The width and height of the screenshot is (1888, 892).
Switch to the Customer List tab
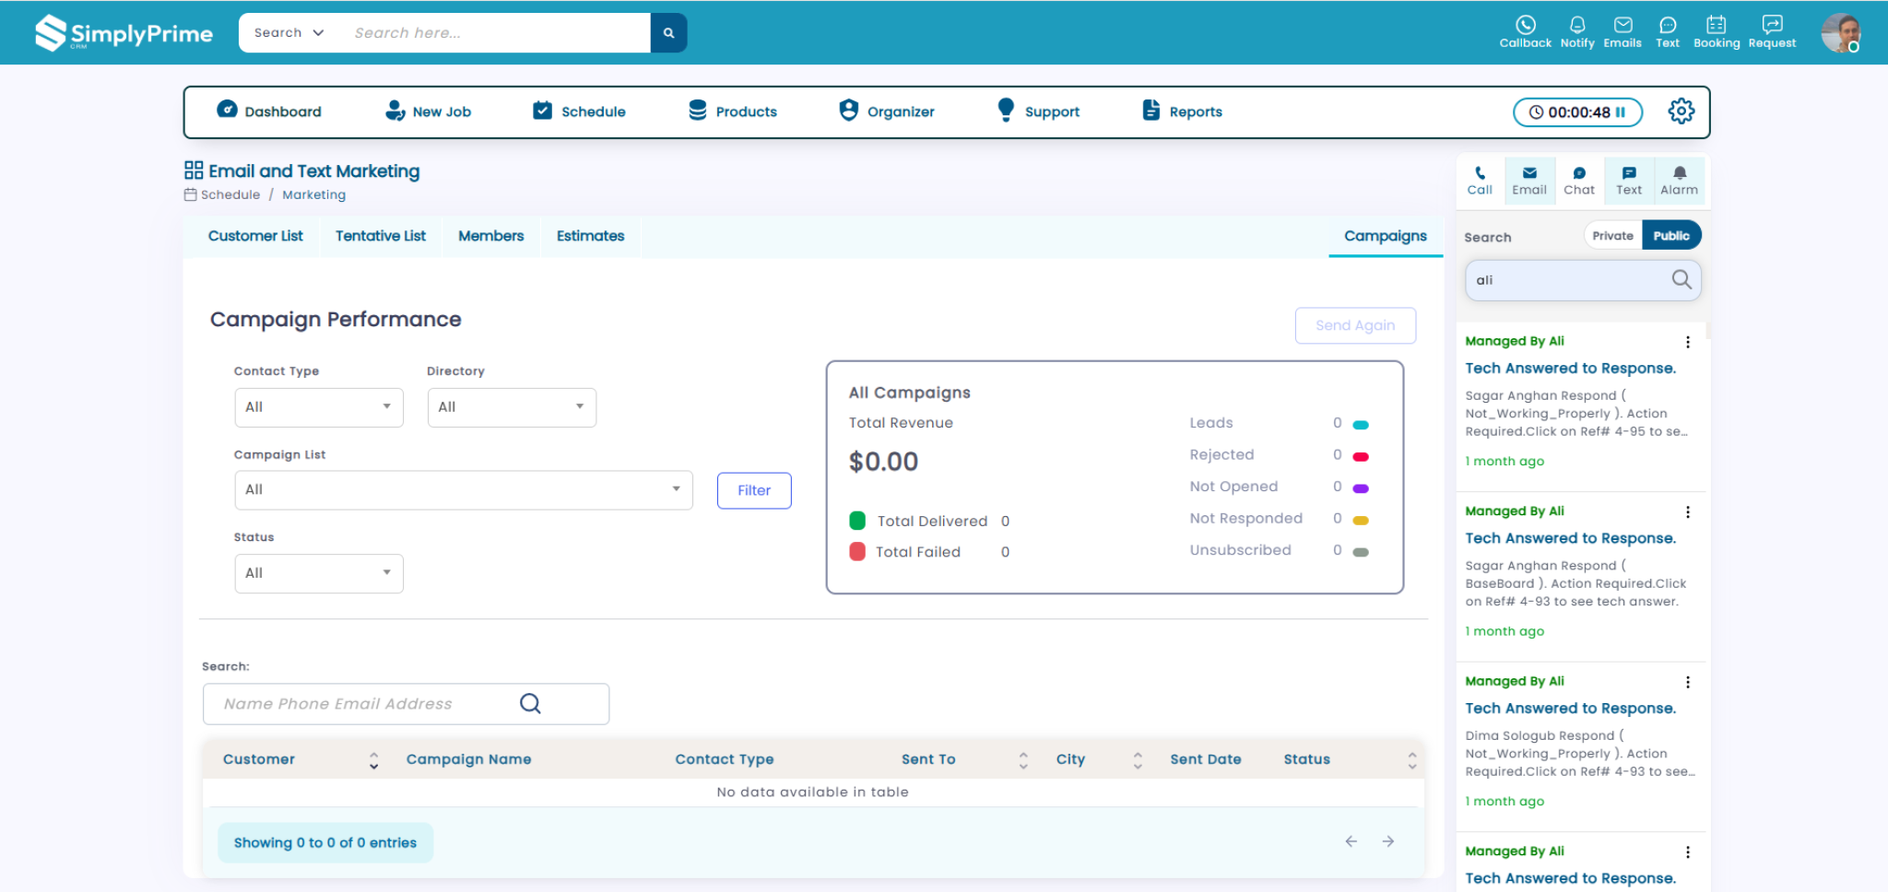click(x=255, y=236)
